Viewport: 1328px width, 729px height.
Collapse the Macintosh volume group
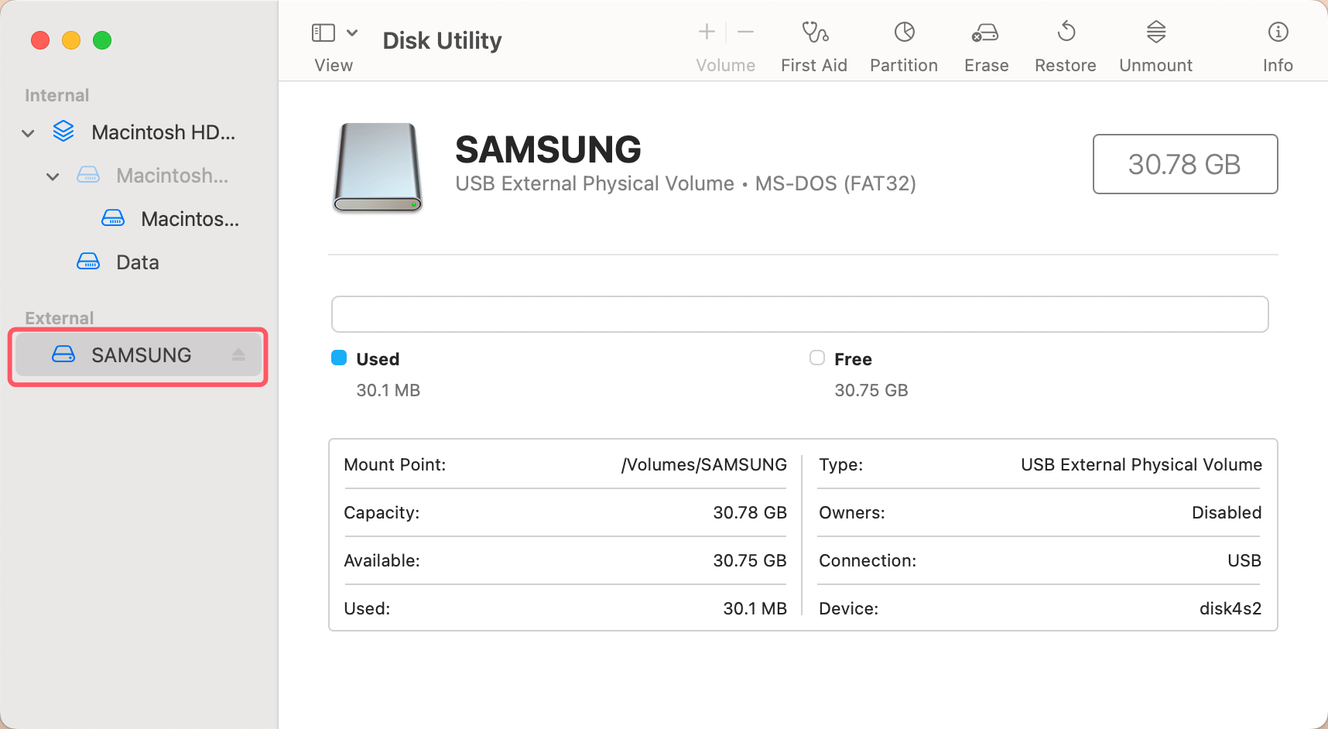click(53, 176)
